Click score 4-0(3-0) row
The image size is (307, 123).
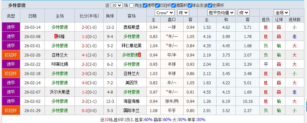(89, 83)
